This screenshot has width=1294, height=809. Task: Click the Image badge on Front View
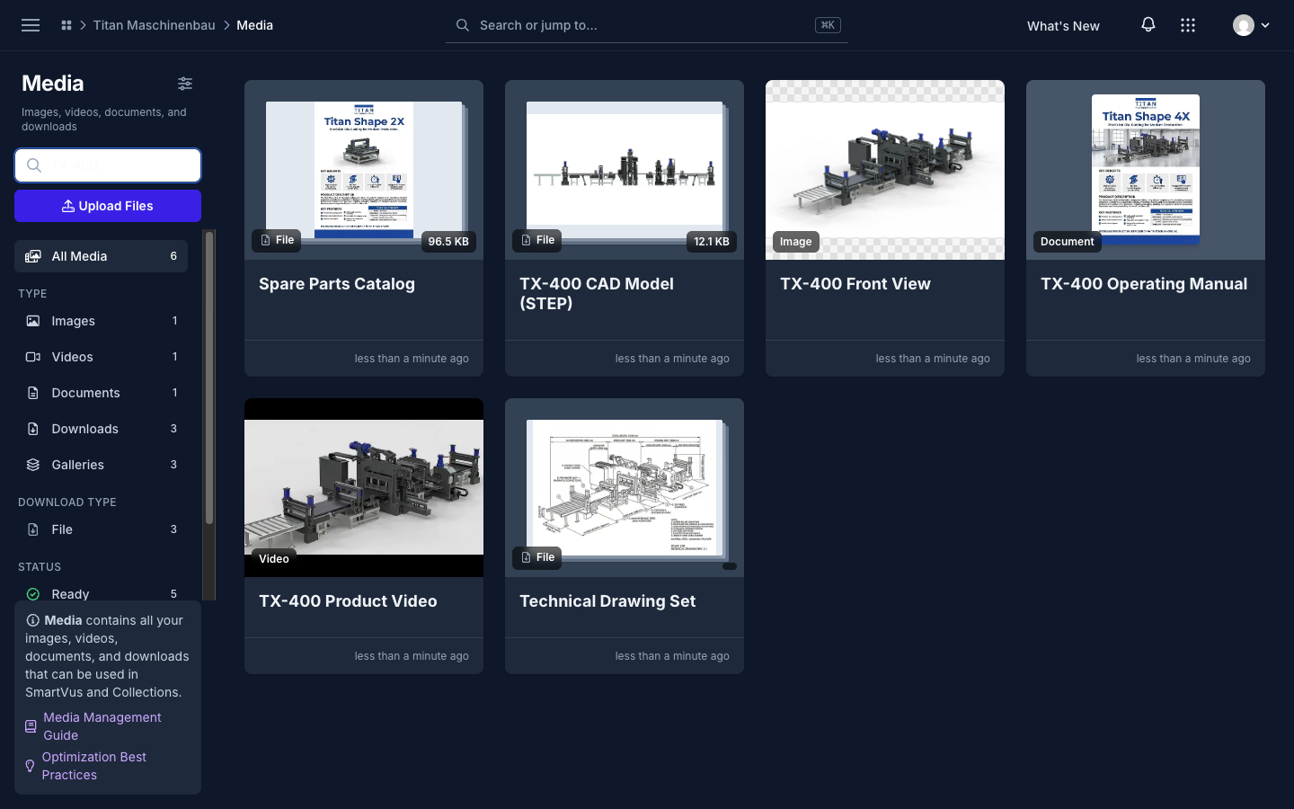pyautogui.click(x=796, y=241)
